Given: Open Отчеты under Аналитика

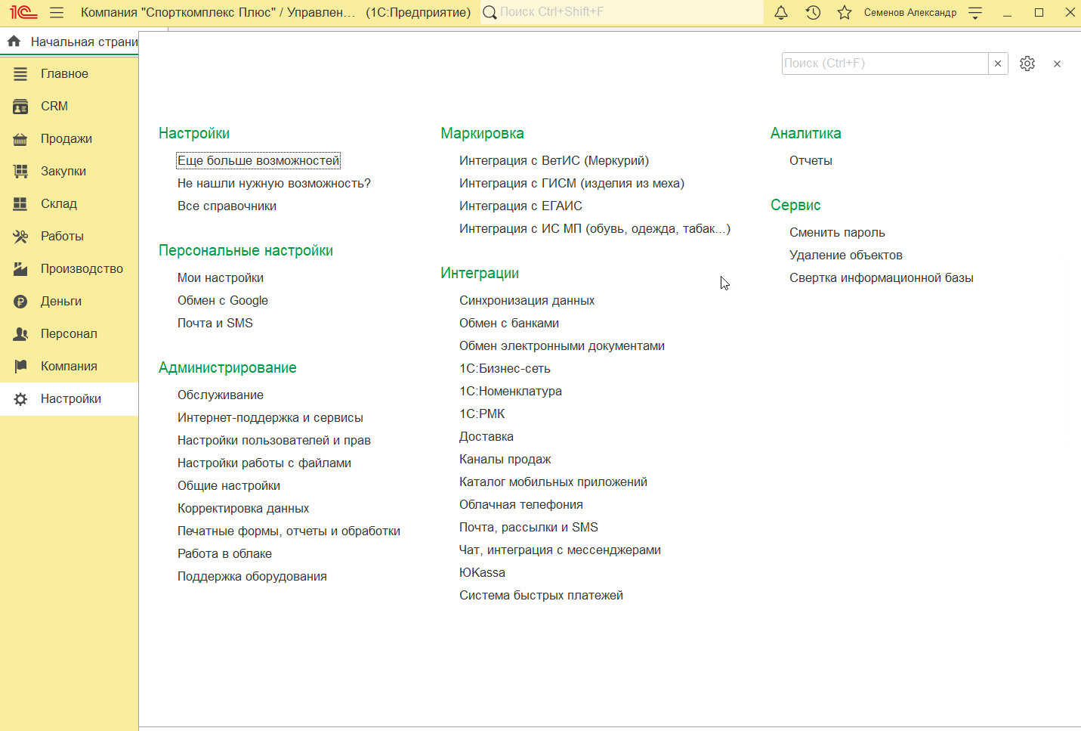Looking at the screenshot, I should [811, 160].
